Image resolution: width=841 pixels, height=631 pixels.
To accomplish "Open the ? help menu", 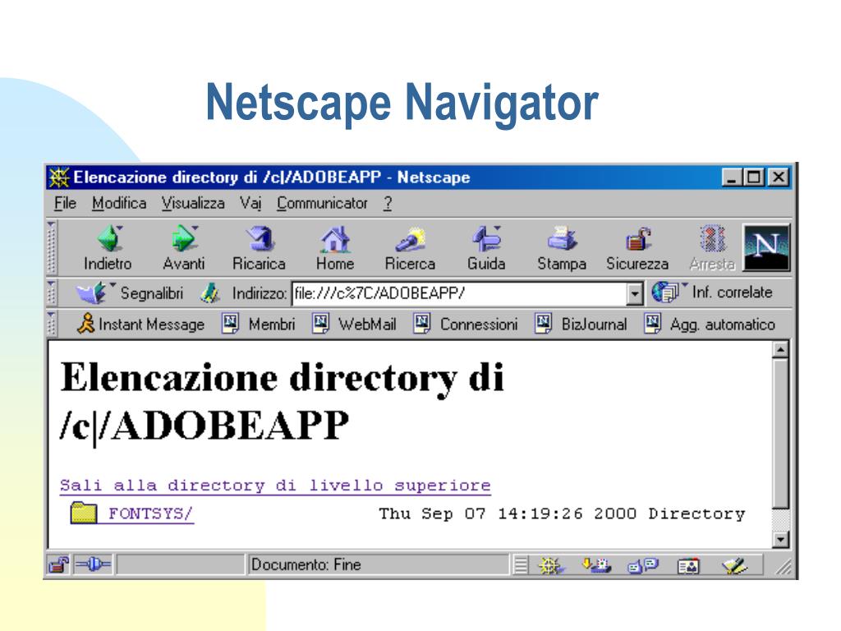I will tap(388, 204).
